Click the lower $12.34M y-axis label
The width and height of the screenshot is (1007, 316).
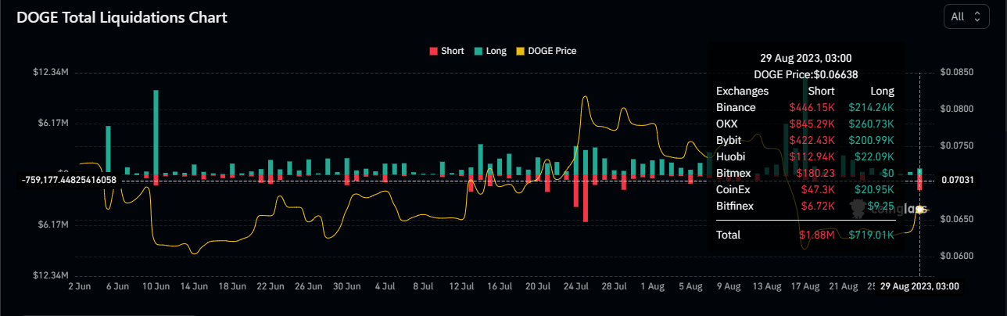51,275
